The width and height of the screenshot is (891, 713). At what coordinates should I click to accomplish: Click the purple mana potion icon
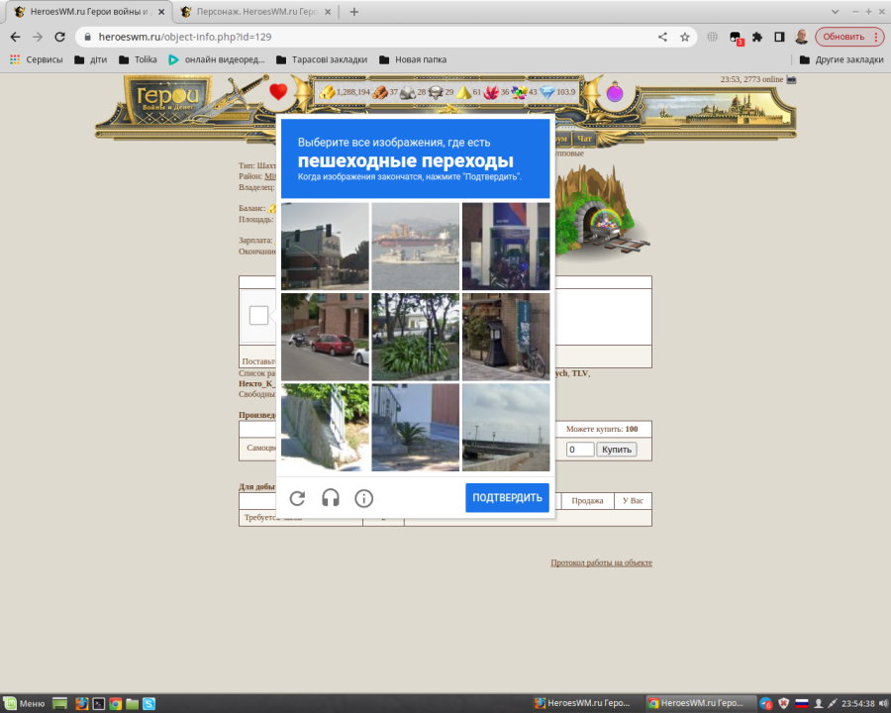coord(614,91)
